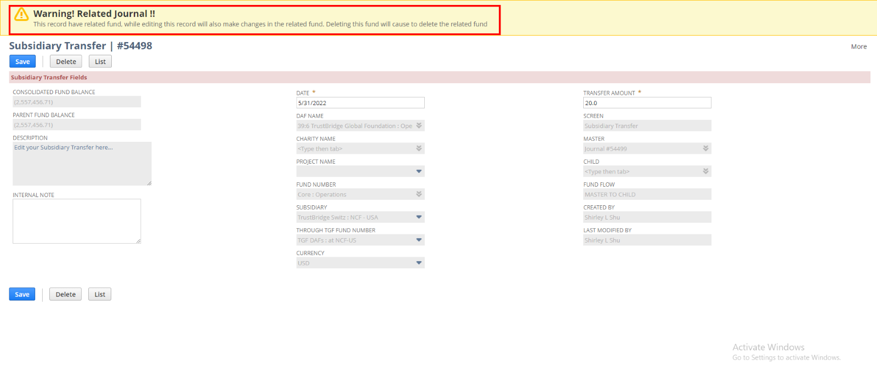
Task: Open the Charity Name double-arrow selector
Action: point(419,149)
